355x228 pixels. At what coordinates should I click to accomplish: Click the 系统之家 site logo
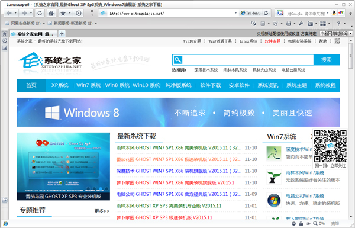pyautogui.click(x=50, y=60)
